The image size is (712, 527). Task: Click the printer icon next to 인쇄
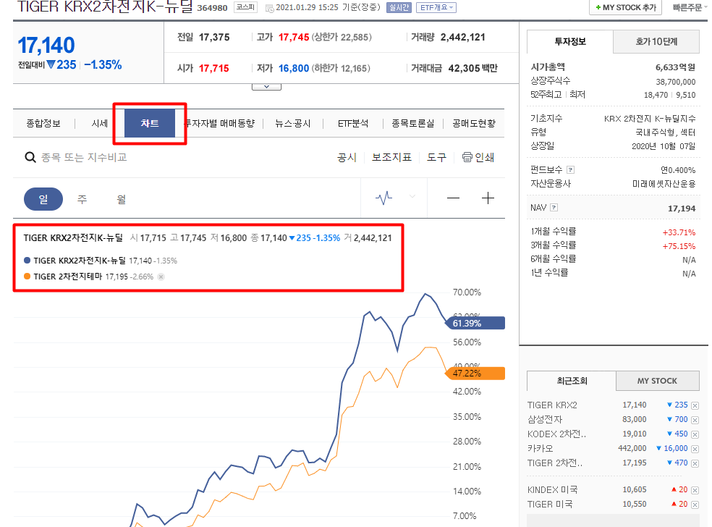(467, 157)
